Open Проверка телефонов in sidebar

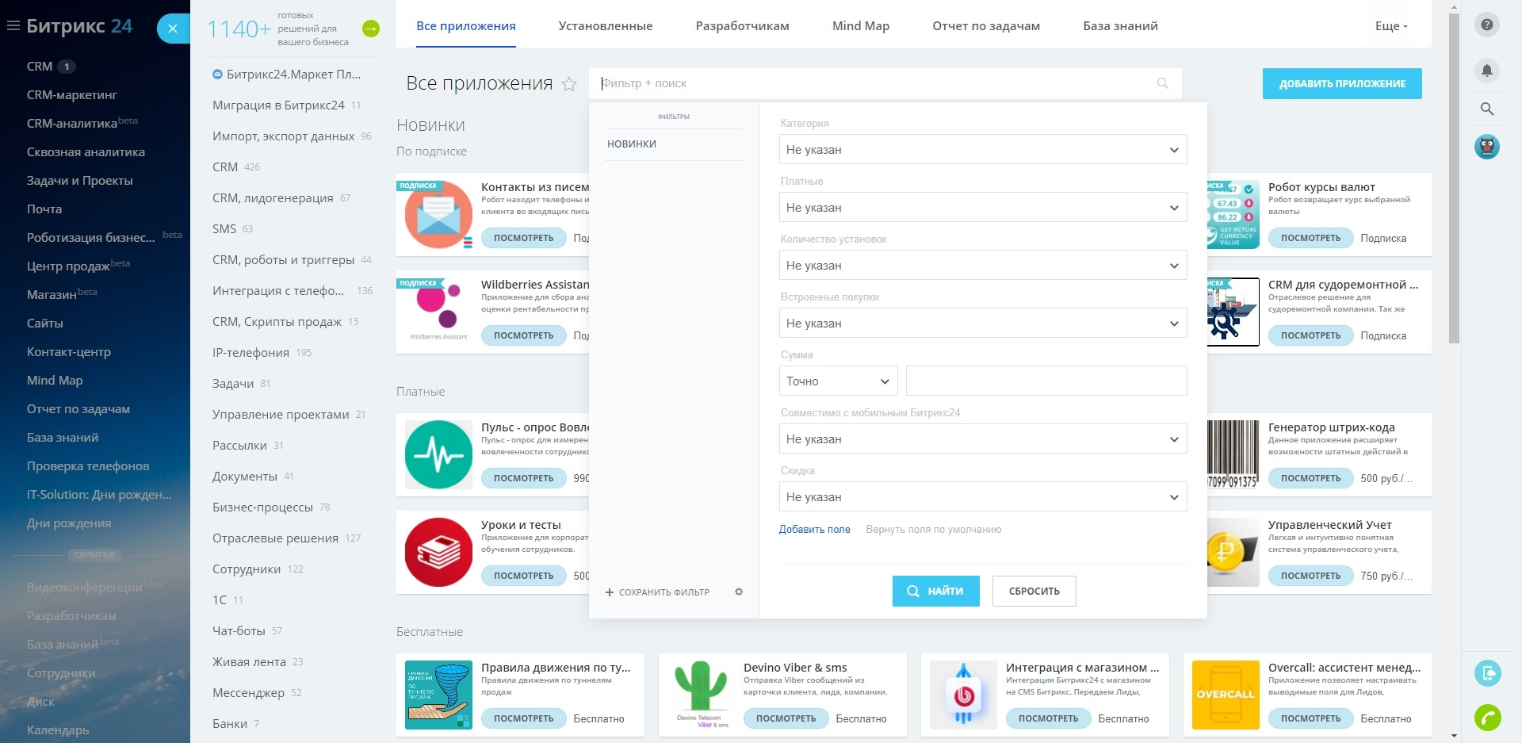tap(88, 466)
